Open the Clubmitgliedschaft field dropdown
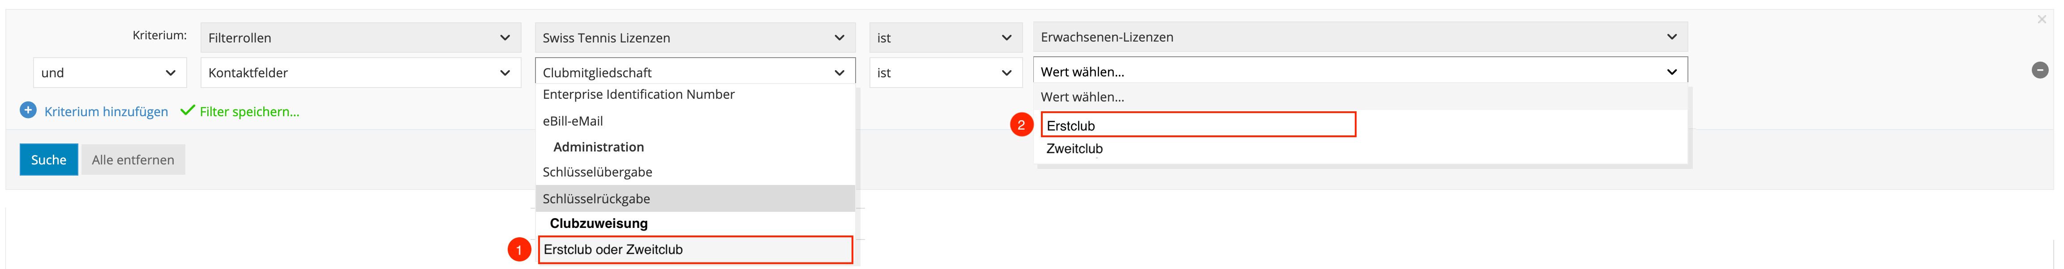This screenshot has height=269, width=2064. 694,73
